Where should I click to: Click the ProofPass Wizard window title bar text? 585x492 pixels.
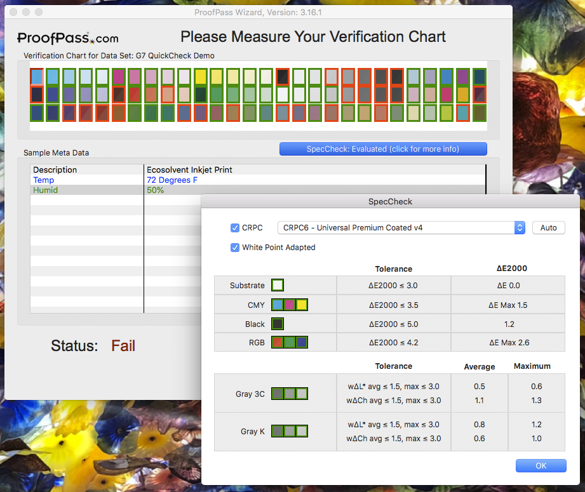(258, 12)
